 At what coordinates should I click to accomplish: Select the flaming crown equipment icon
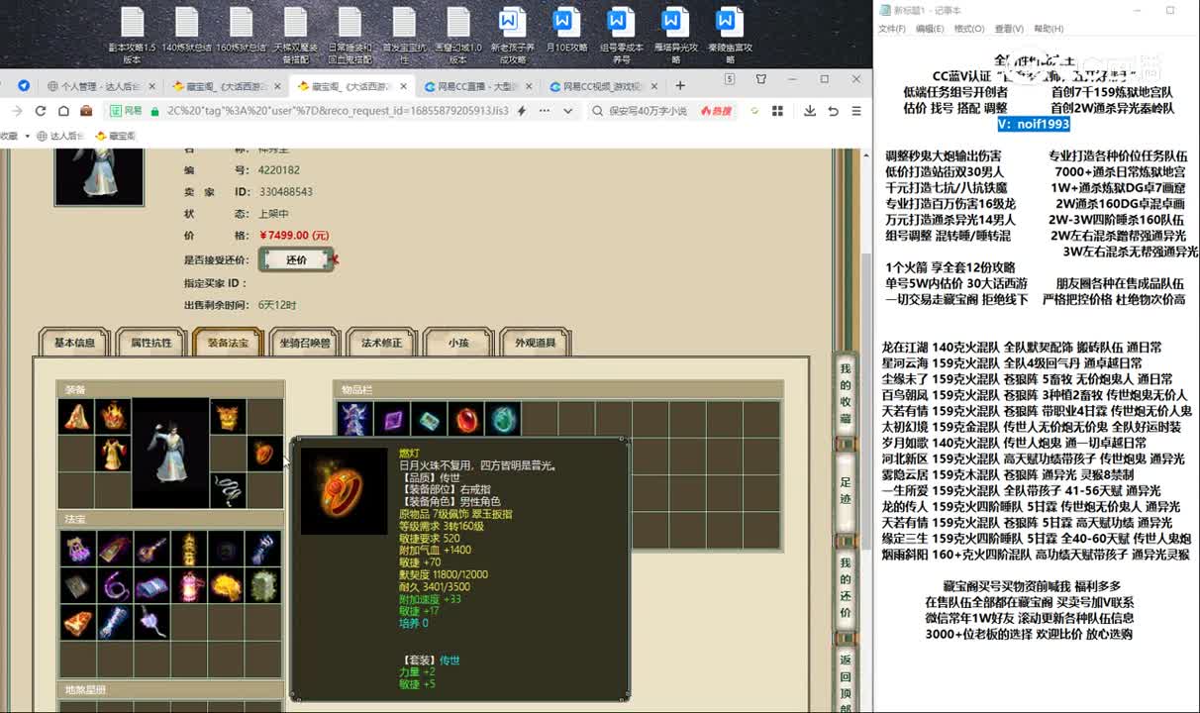tap(114, 417)
